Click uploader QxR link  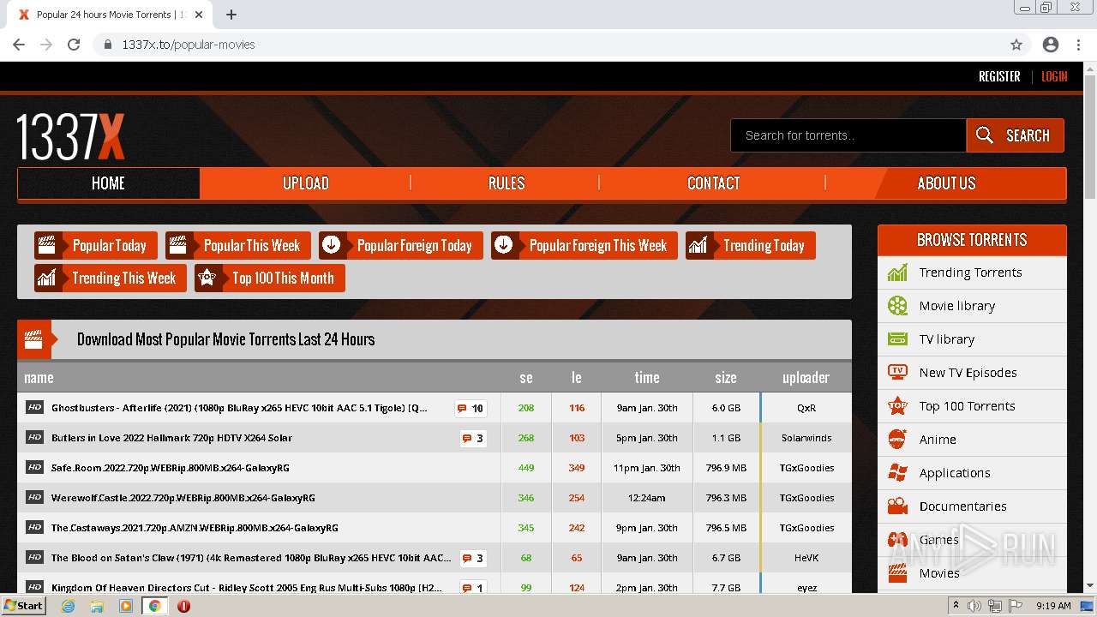point(806,408)
